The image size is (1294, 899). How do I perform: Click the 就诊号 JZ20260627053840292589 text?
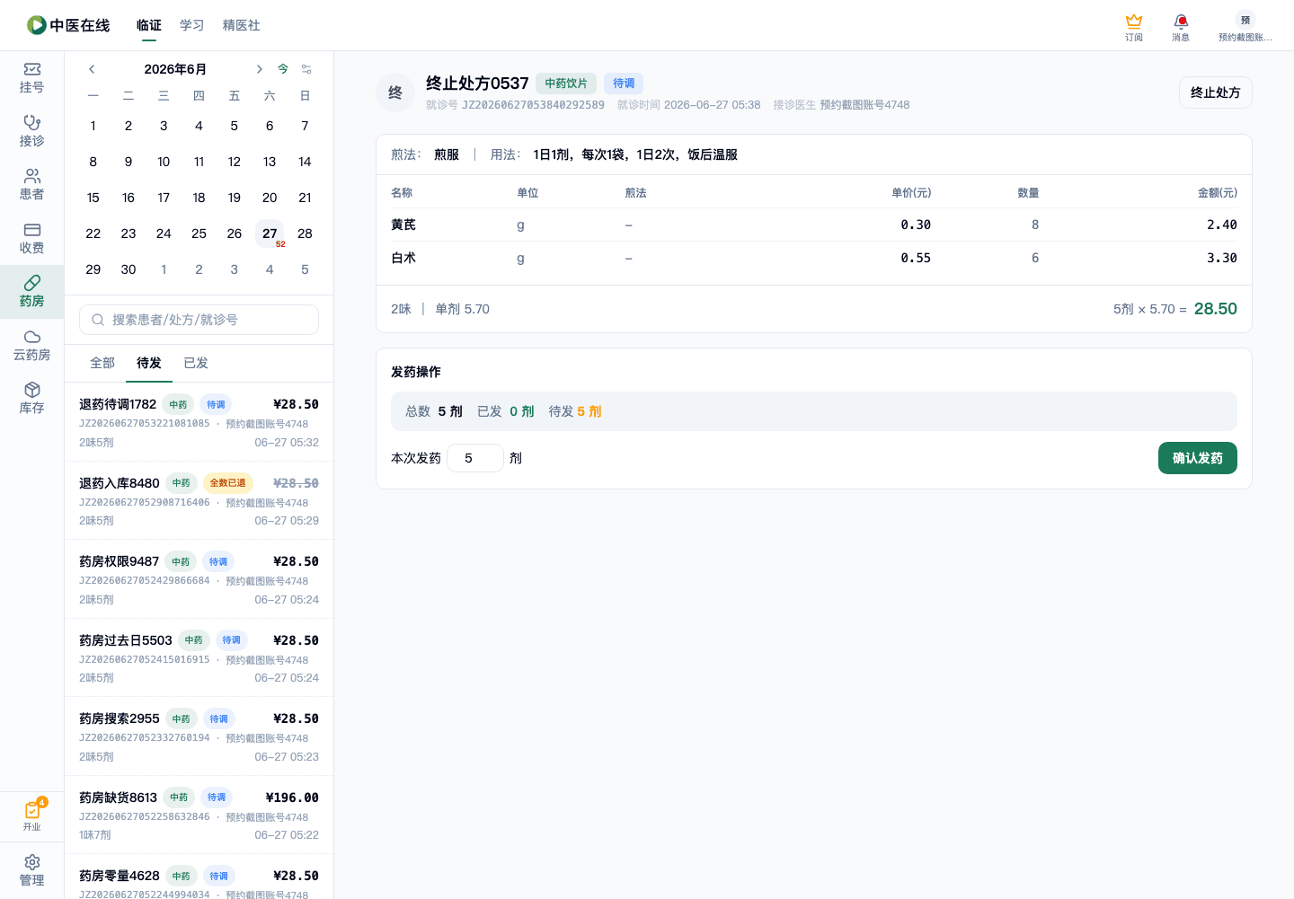tap(515, 105)
